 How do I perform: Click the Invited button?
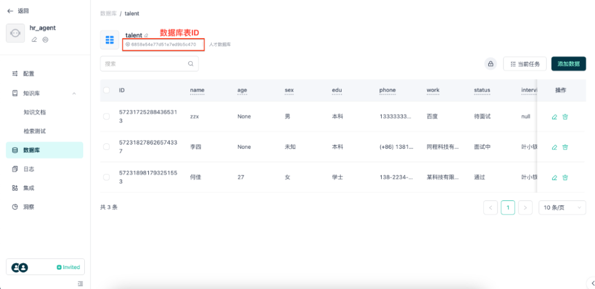pyautogui.click(x=68, y=267)
